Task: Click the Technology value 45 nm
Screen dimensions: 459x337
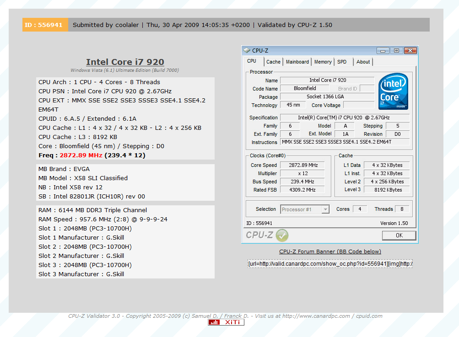Action: (x=293, y=105)
